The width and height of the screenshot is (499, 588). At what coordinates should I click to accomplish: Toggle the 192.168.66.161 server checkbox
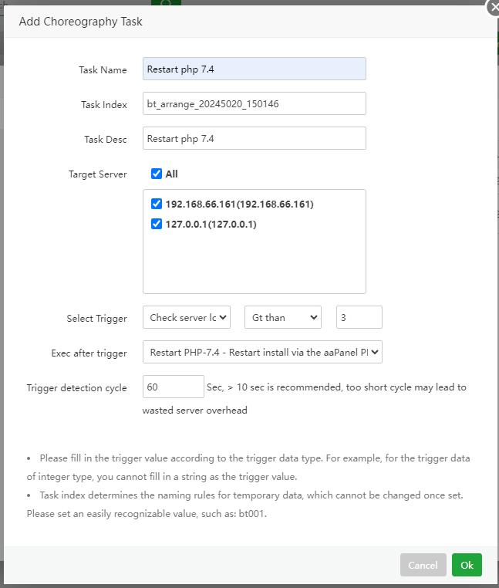click(157, 204)
